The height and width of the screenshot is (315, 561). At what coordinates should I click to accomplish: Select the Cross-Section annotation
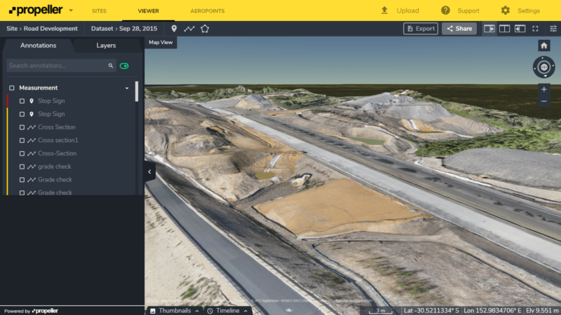[58, 153]
